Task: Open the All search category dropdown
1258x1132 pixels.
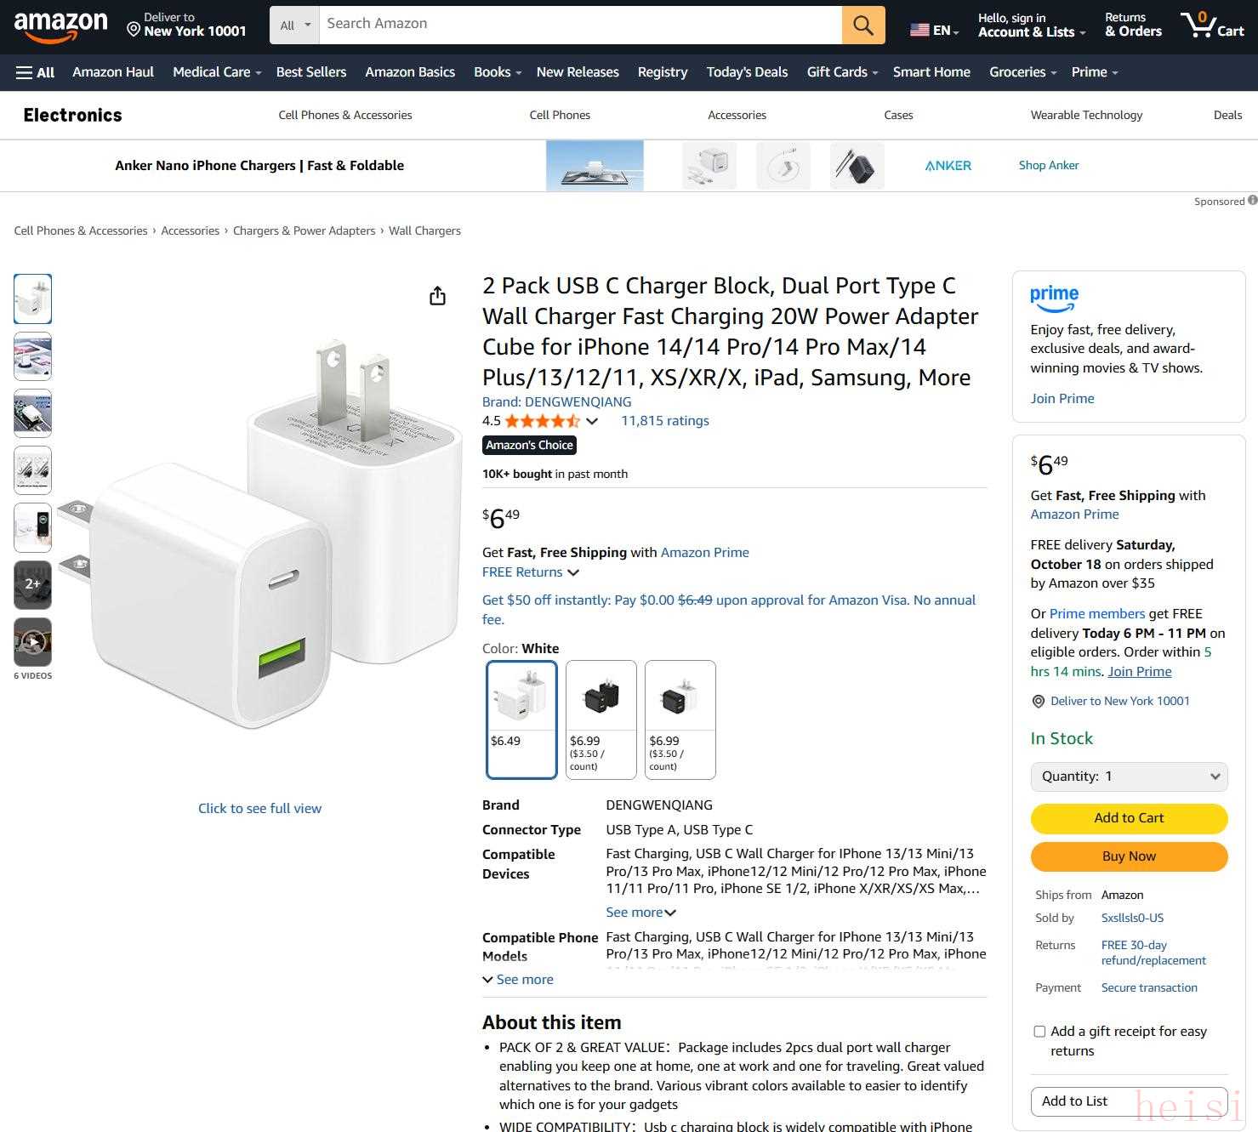Action: [294, 26]
